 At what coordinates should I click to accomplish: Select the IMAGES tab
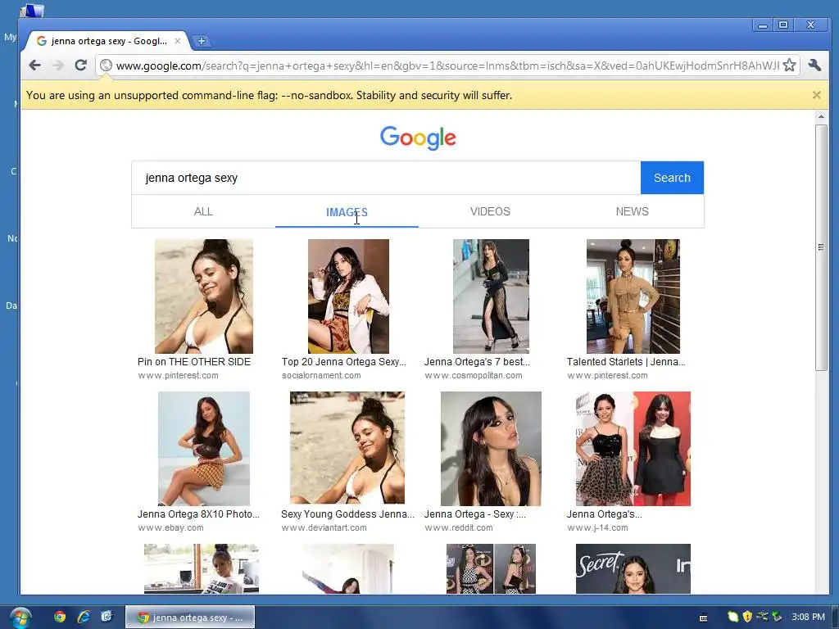pos(347,212)
